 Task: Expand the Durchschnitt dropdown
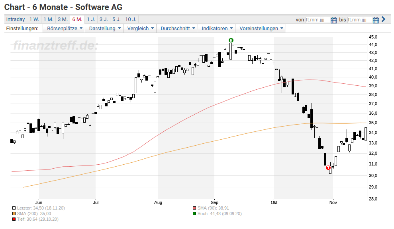click(x=177, y=28)
